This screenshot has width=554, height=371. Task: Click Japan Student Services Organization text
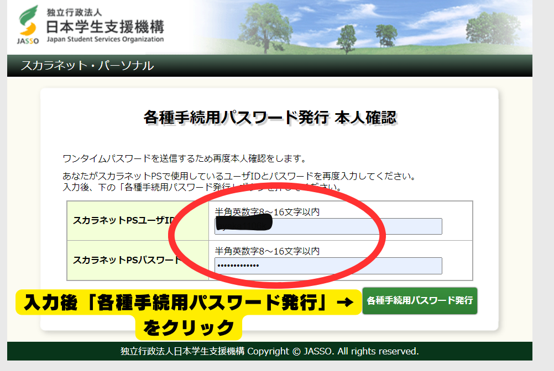coord(105,39)
